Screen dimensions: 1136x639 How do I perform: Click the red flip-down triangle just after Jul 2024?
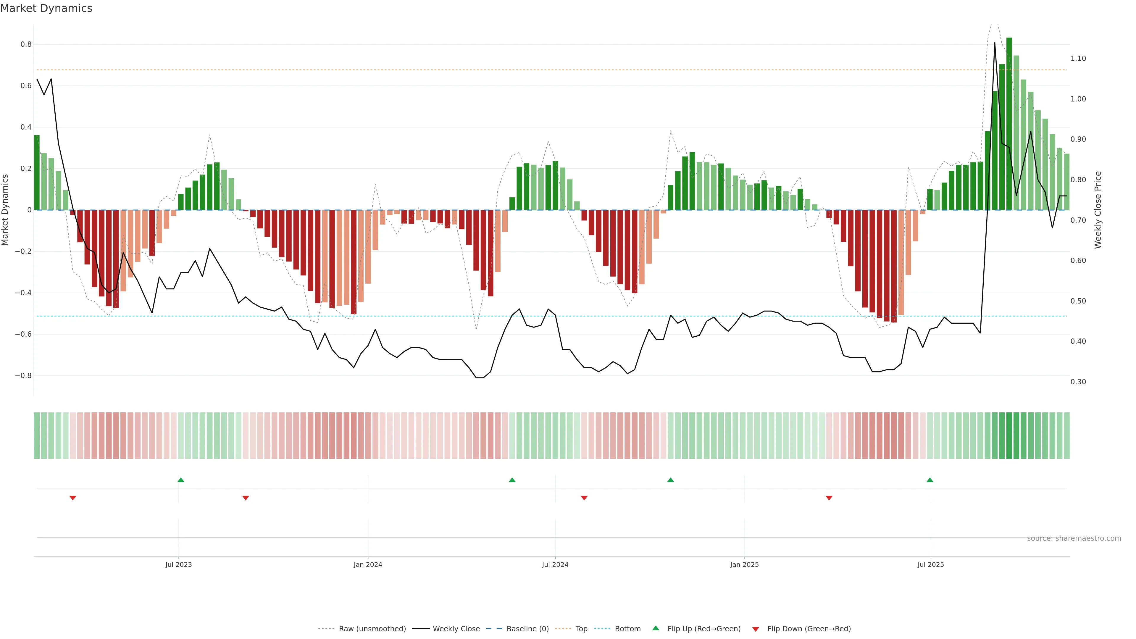coord(584,498)
